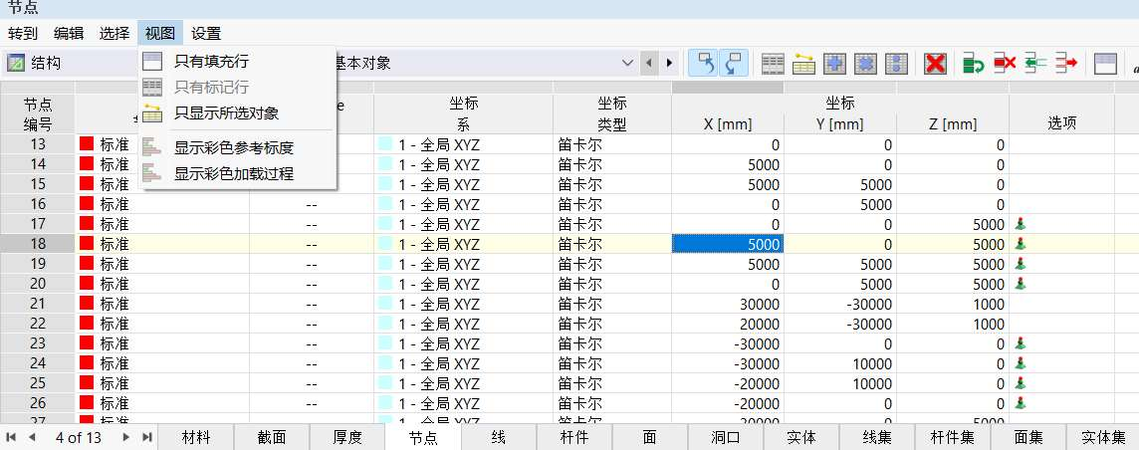Switch to the 杆件集 tab

point(952,438)
